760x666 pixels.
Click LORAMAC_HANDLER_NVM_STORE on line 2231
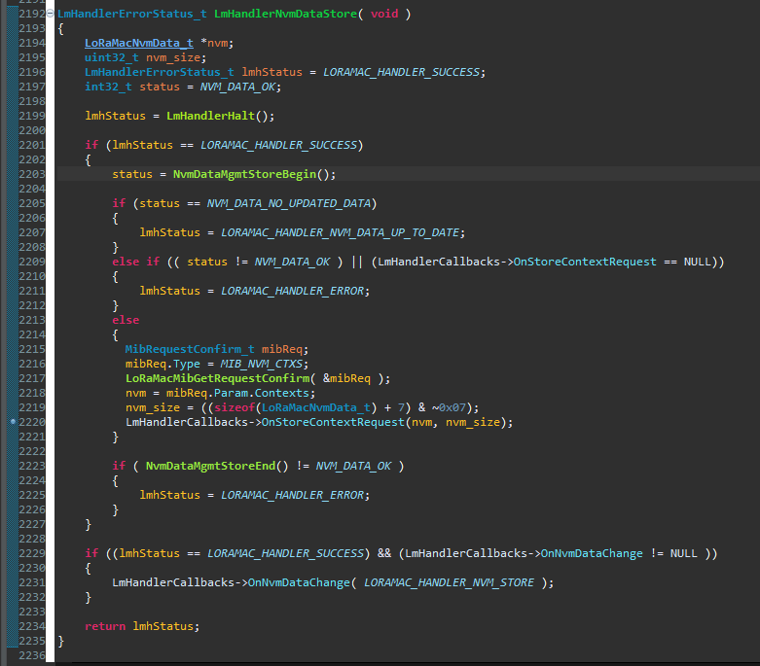tap(449, 582)
